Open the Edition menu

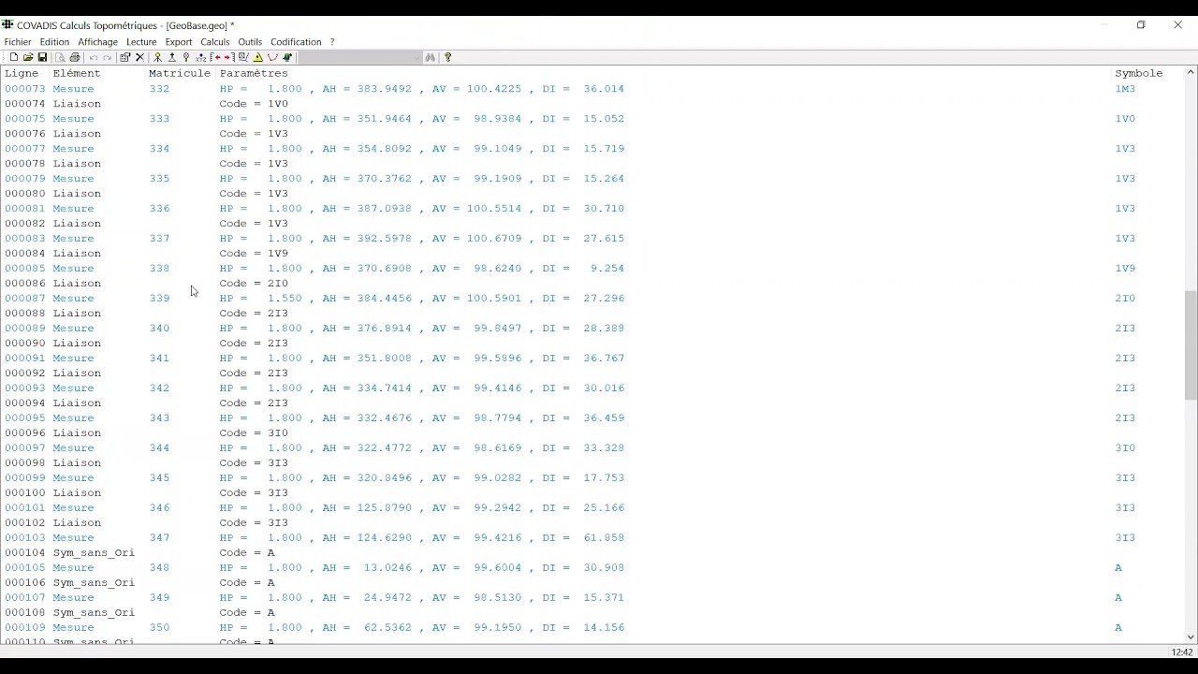point(54,42)
